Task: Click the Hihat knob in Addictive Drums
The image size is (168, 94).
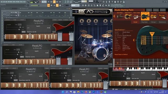Action: (x=96, y=21)
